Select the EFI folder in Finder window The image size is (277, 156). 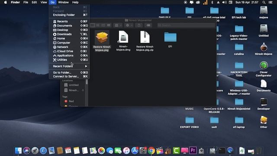tap(170, 40)
